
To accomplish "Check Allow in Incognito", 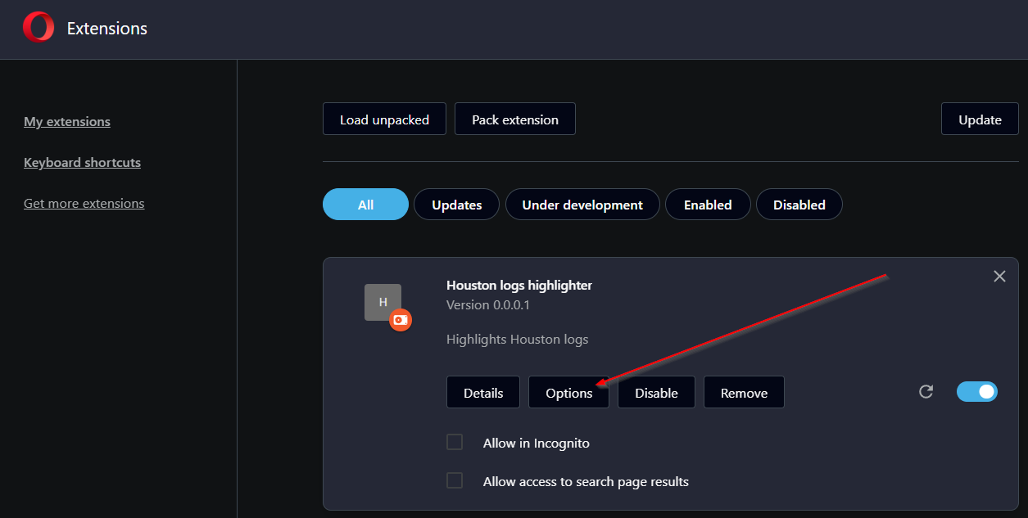I will (x=455, y=442).
